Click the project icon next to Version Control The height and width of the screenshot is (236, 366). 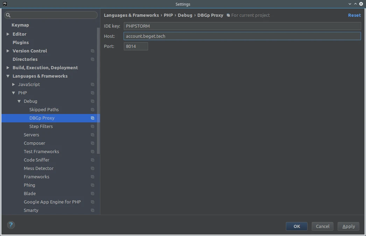(92, 51)
